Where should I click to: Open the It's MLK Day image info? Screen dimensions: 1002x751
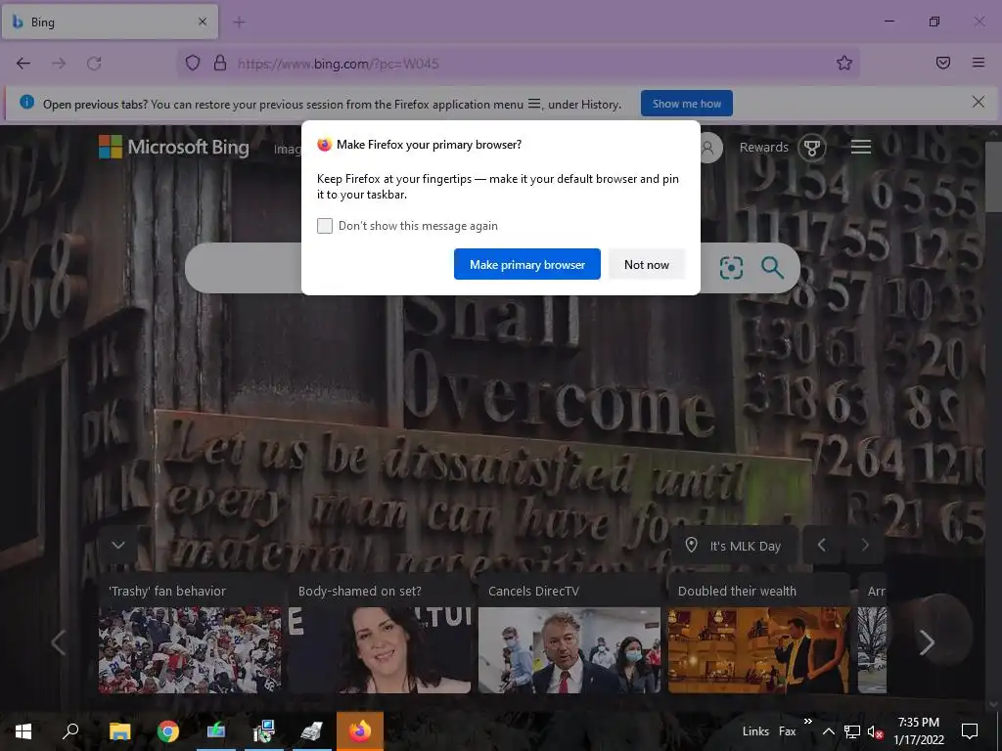734,546
